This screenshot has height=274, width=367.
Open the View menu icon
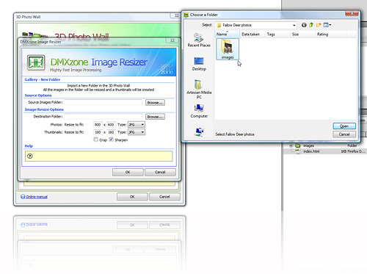327,25
